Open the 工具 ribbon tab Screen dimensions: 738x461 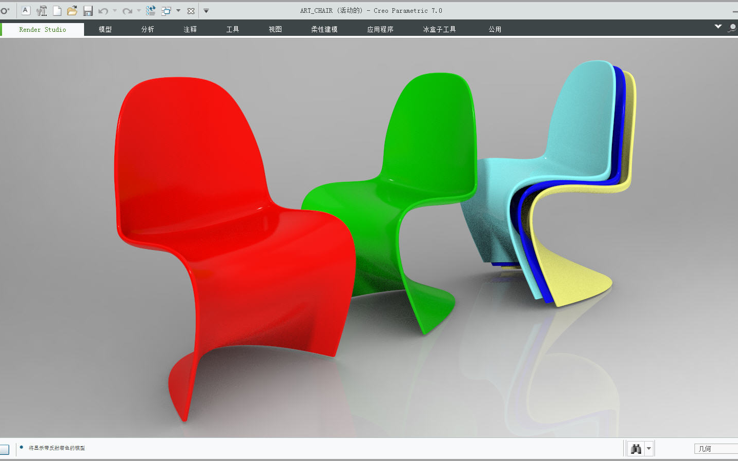233,30
